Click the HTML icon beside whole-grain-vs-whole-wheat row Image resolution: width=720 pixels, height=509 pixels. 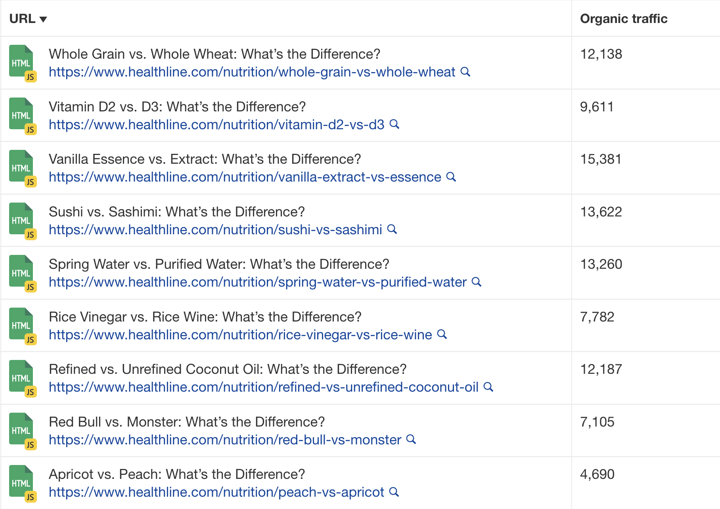21,61
